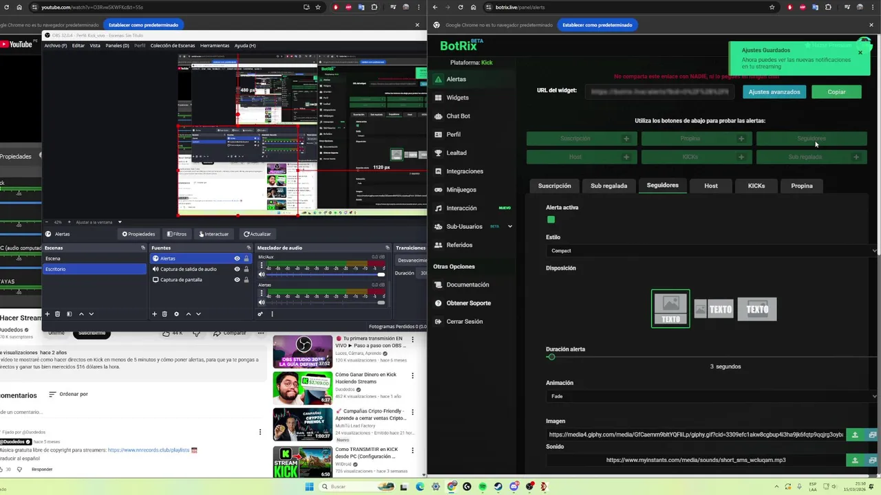Click the Ajustes avanzados button
This screenshot has width=881, height=495.
point(774,91)
